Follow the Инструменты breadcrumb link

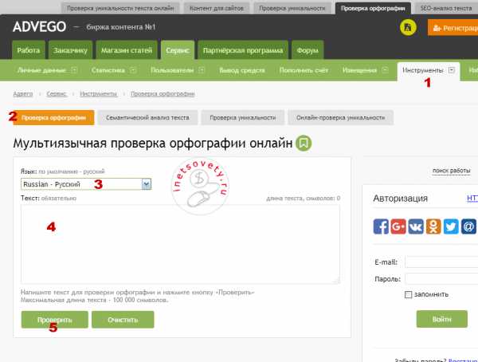pyautogui.click(x=99, y=94)
